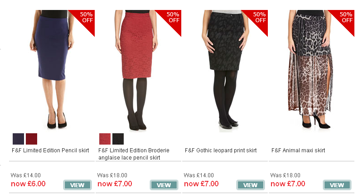Choose the dark red Pencil skirt swatch
Image resolution: width=363 pixels, height=194 pixels.
point(31,139)
